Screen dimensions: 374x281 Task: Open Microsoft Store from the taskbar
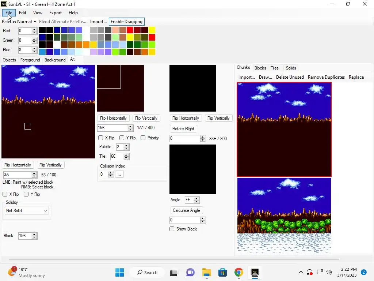tap(222, 272)
